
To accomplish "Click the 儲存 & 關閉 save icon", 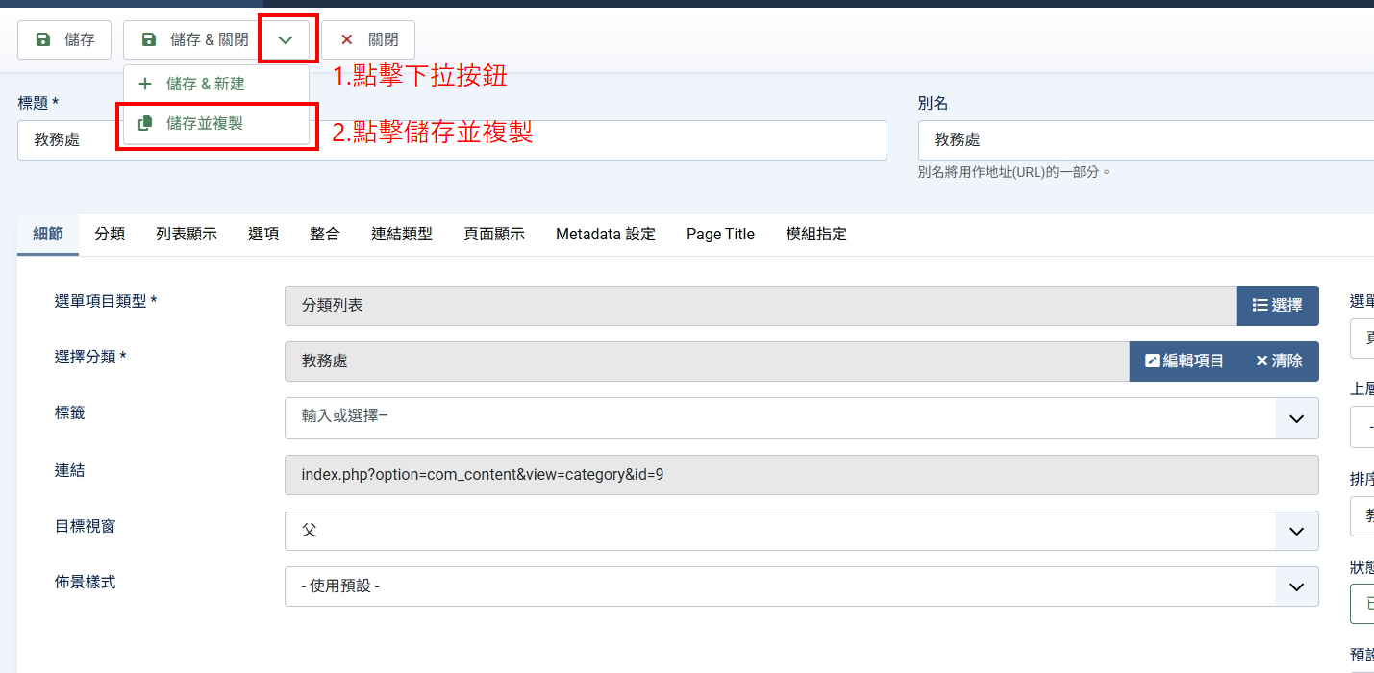I will coord(147,39).
